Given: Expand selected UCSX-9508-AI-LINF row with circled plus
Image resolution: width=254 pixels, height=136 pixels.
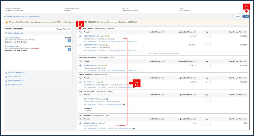Looking at the screenshot, I should pyautogui.click(x=80, y=45).
